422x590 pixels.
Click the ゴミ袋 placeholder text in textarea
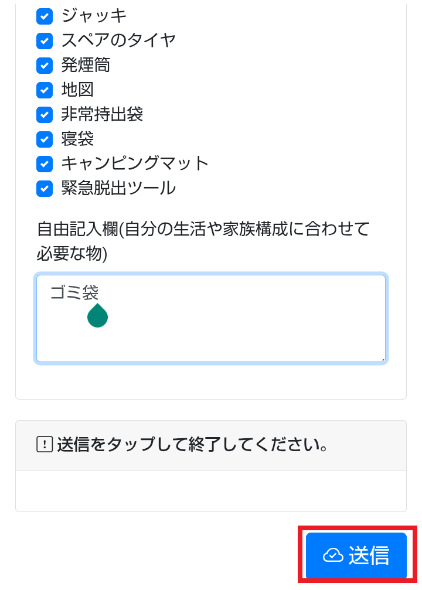click(x=74, y=292)
